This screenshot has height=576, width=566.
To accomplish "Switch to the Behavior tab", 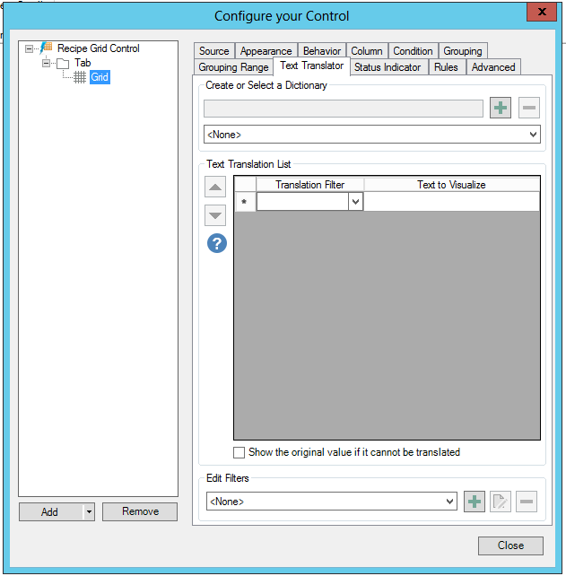I will pyautogui.click(x=322, y=51).
